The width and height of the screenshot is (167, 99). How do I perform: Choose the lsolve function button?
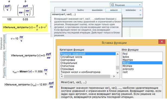pyautogui.click(x=81, y=10)
